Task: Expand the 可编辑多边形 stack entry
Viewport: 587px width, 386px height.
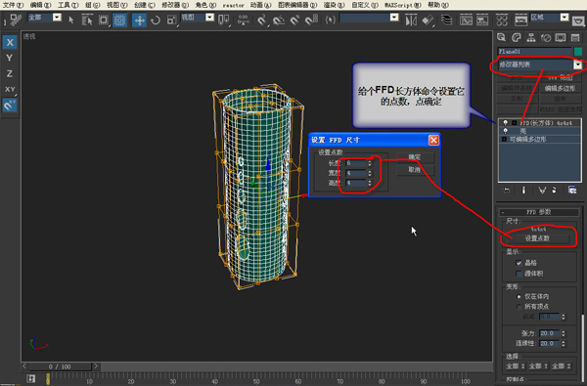Action: click(x=504, y=139)
